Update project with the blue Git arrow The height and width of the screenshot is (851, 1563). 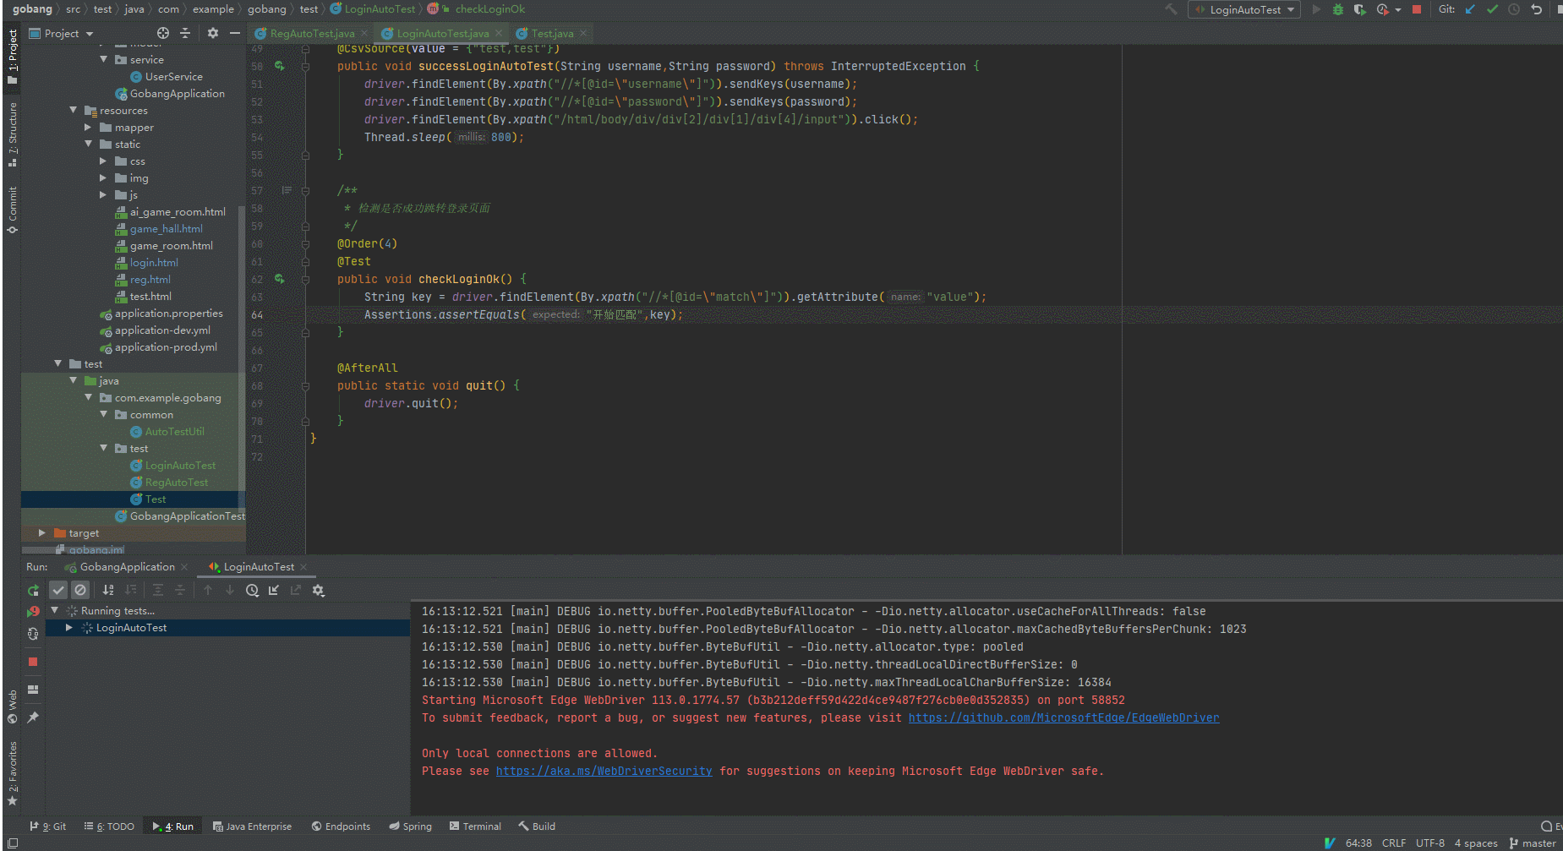point(1470,9)
